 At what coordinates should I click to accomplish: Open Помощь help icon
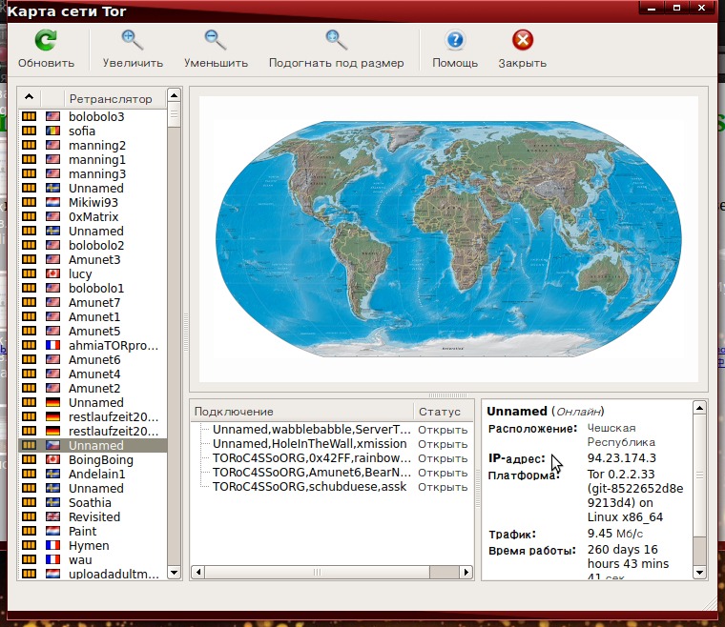coord(455,40)
